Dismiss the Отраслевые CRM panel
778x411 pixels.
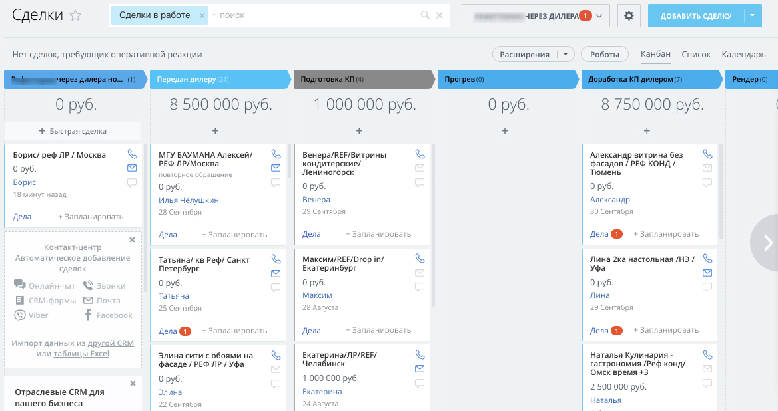[x=132, y=384]
